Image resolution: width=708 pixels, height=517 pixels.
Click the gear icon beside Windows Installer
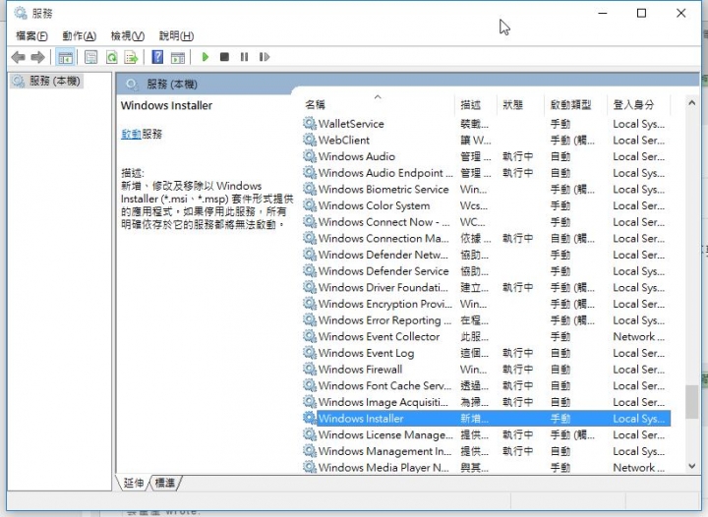point(310,418)
